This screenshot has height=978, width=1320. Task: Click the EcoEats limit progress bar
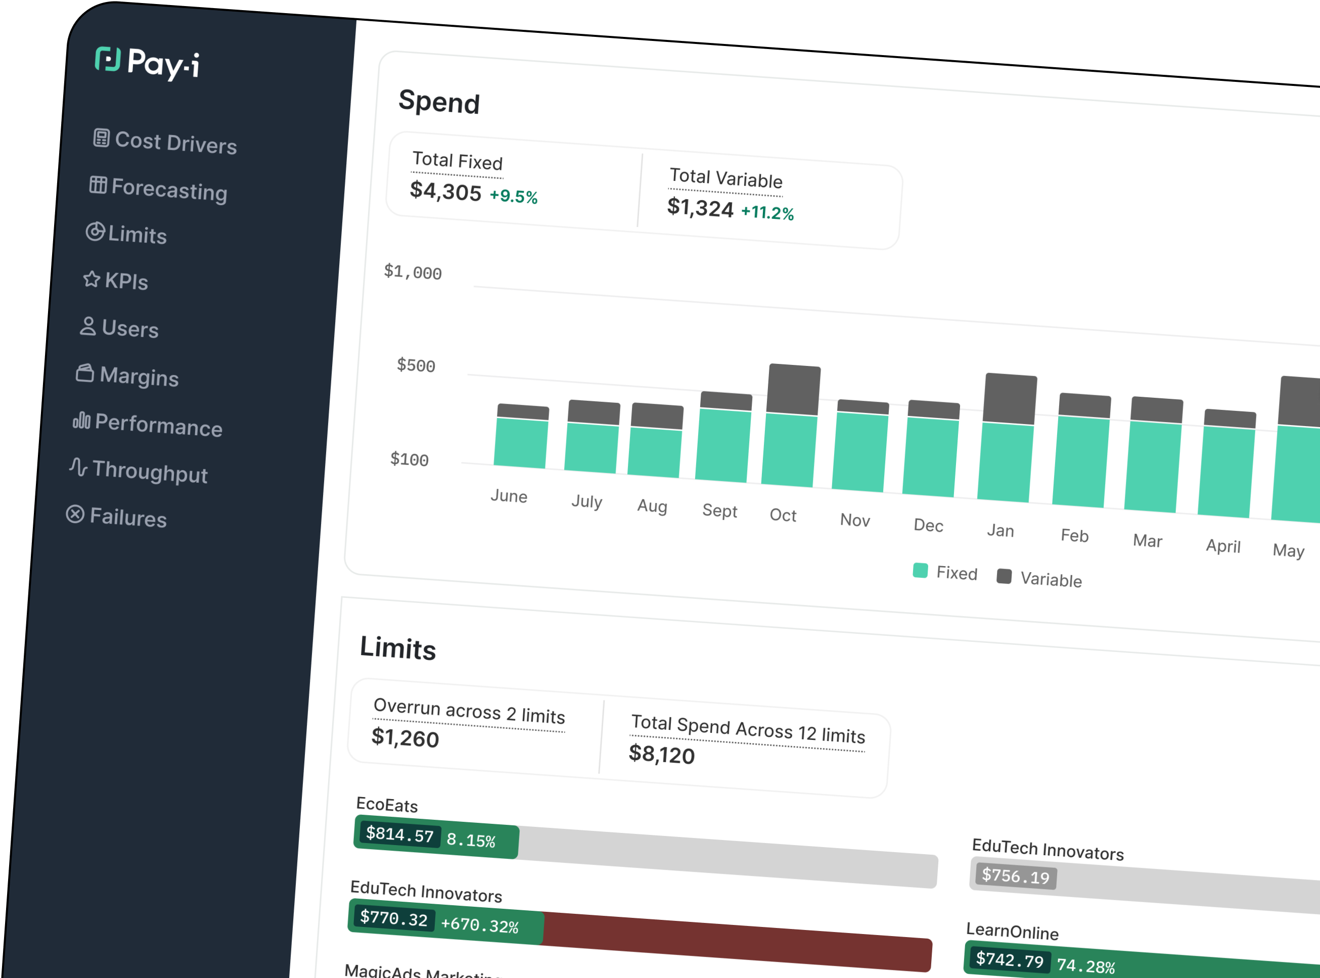tap(646, 852)
